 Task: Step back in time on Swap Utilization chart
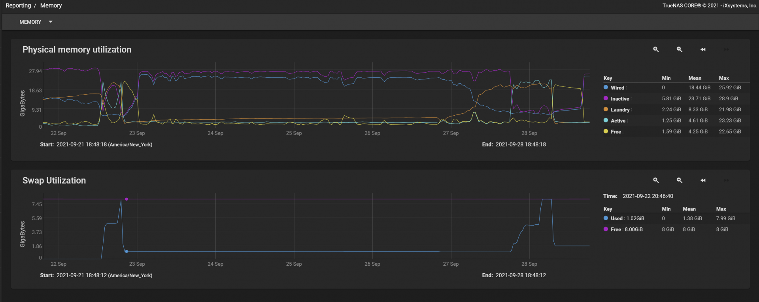(x=703, y=180)
